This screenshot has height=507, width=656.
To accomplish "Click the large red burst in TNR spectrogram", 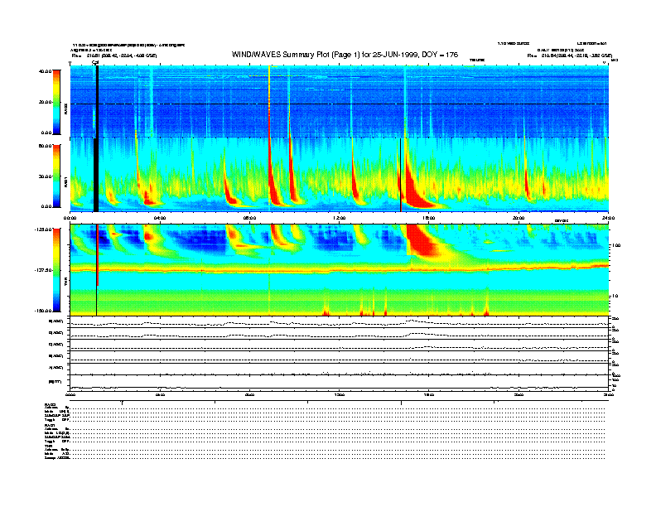I will click(x=422, y=240).
